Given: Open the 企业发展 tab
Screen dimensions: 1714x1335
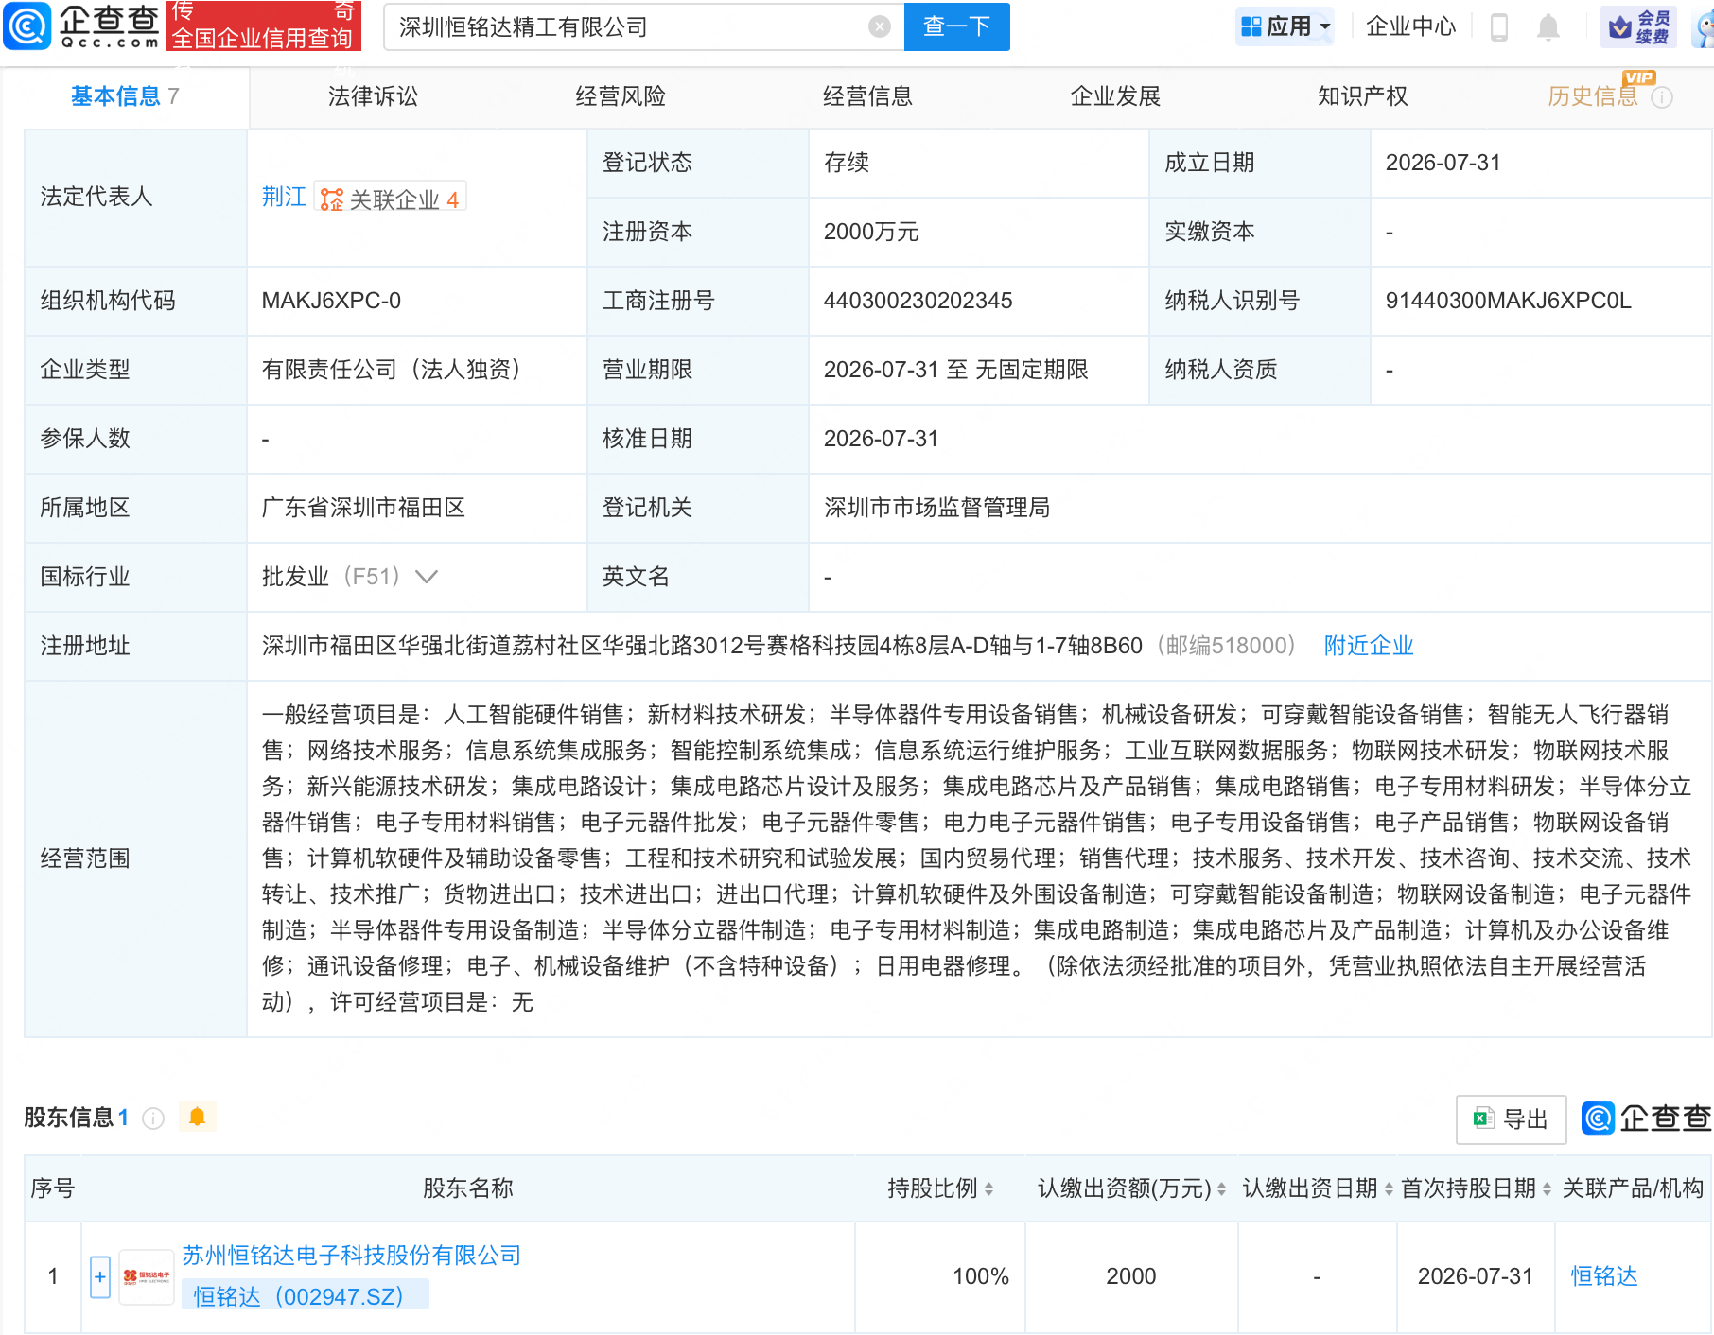Looking at the screenshot, I should 1115,96.
